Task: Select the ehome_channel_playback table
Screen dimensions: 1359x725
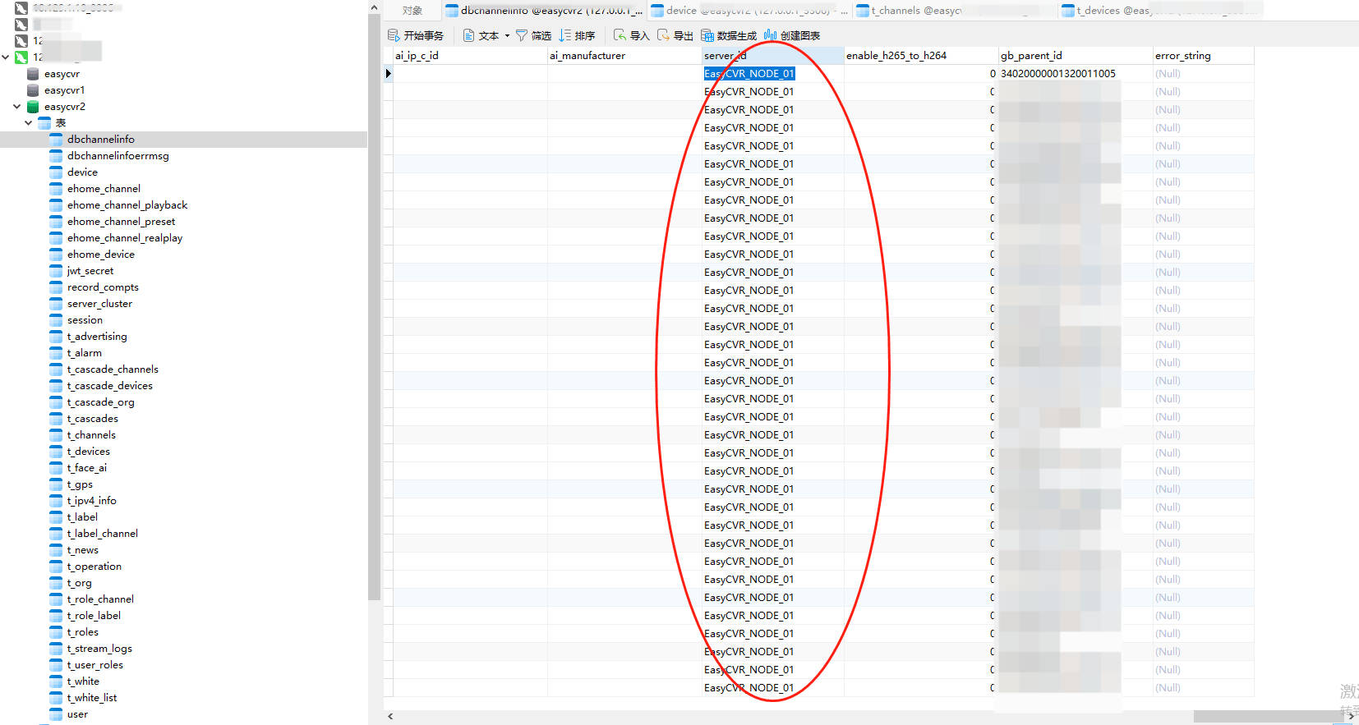Action: coord(127,205)
